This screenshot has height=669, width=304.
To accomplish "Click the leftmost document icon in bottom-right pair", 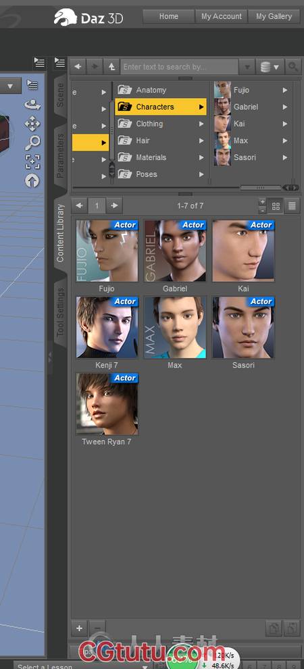I will point(274,628).
